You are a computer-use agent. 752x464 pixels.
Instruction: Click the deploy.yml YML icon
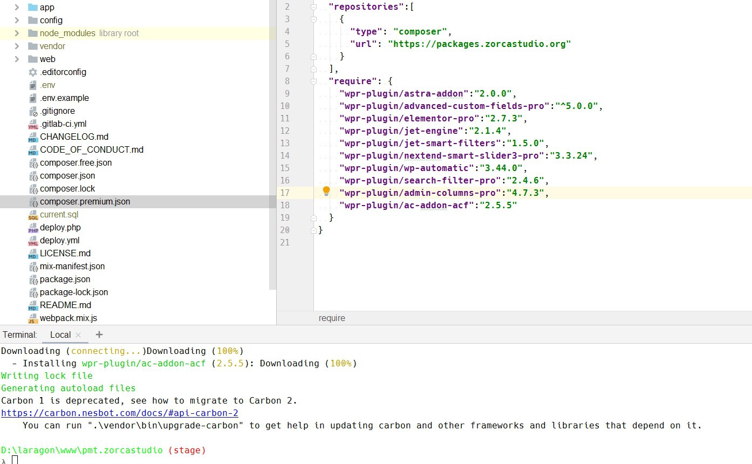click(x=33, y=241)
